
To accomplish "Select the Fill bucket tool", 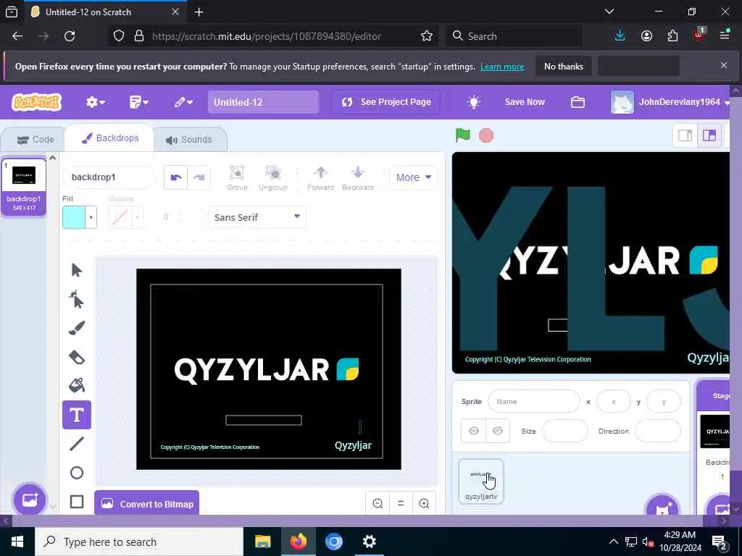I will (x=77, y=386).
